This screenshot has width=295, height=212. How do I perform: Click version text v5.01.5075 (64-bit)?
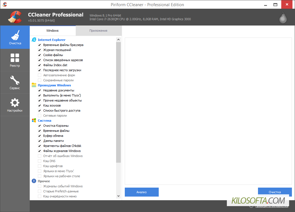[x=42, y=20]
